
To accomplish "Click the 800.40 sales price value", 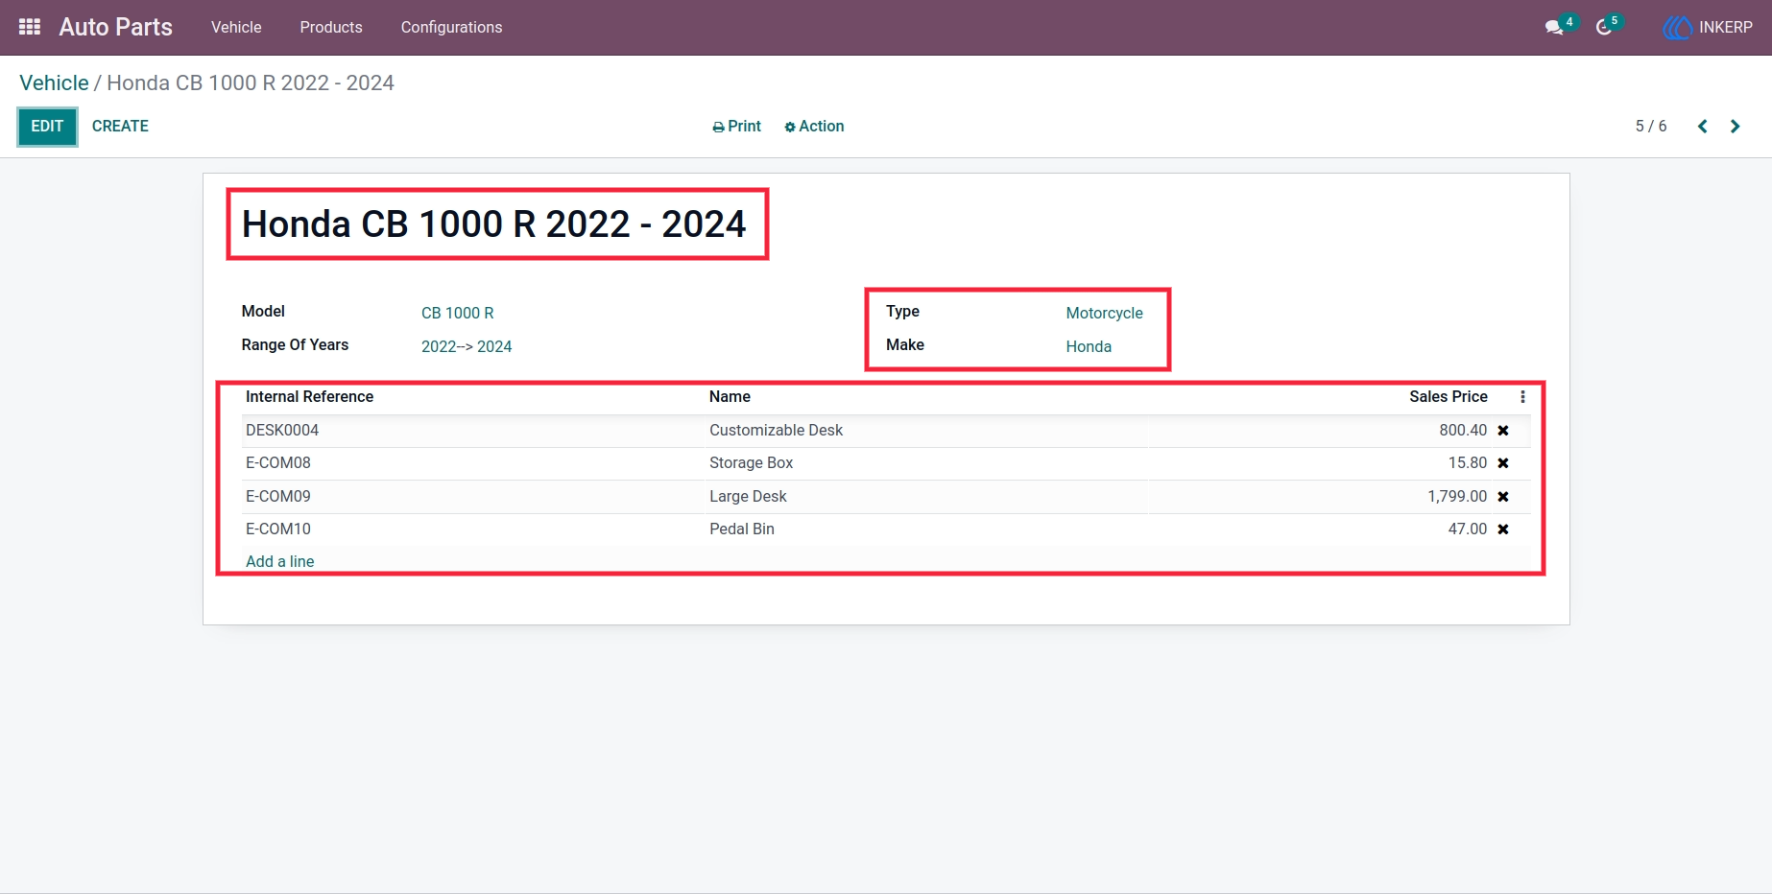I will pyautogui.click(x=1463, y=431).
